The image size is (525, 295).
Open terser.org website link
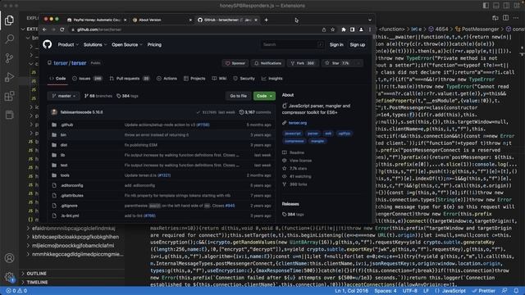[x=298, y=123]
